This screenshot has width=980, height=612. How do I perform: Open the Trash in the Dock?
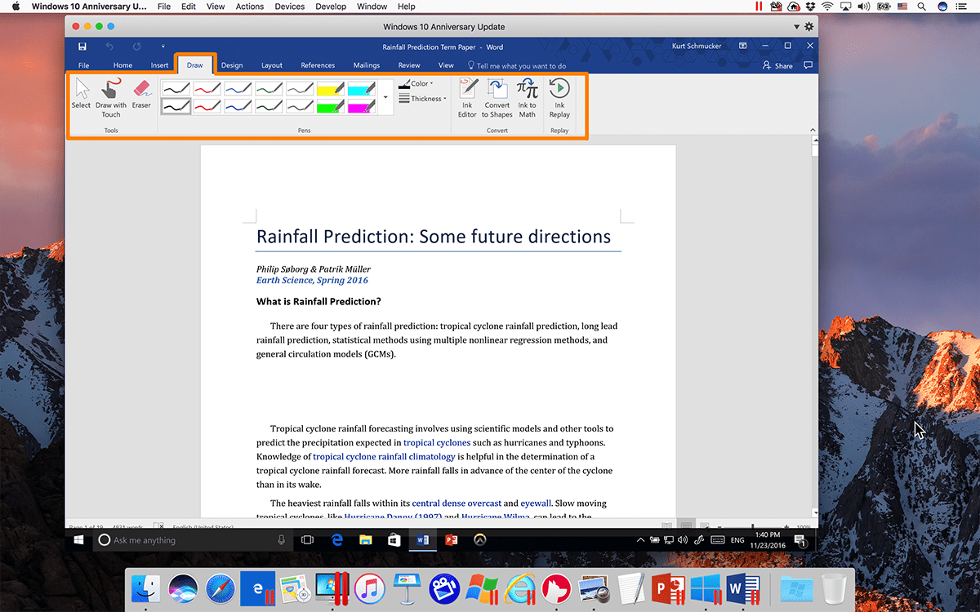834,588
